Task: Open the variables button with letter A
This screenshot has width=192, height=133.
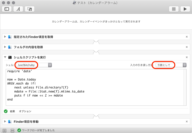Action: click(x=18, y=9)
